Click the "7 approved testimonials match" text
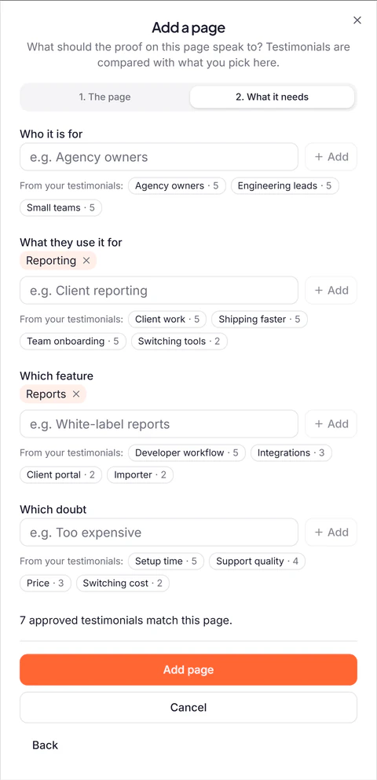Screen dimensions: 377x780 126,621
